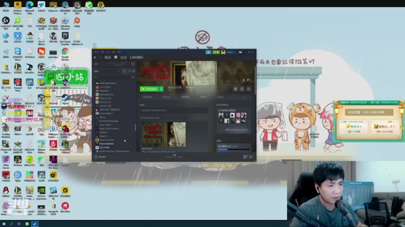Screen dimensions: 405x227
Task: Expand the account name dropdown in Steam
Action: point(230,52)
